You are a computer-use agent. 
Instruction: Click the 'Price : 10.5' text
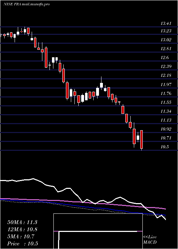[x=22, y=244]
